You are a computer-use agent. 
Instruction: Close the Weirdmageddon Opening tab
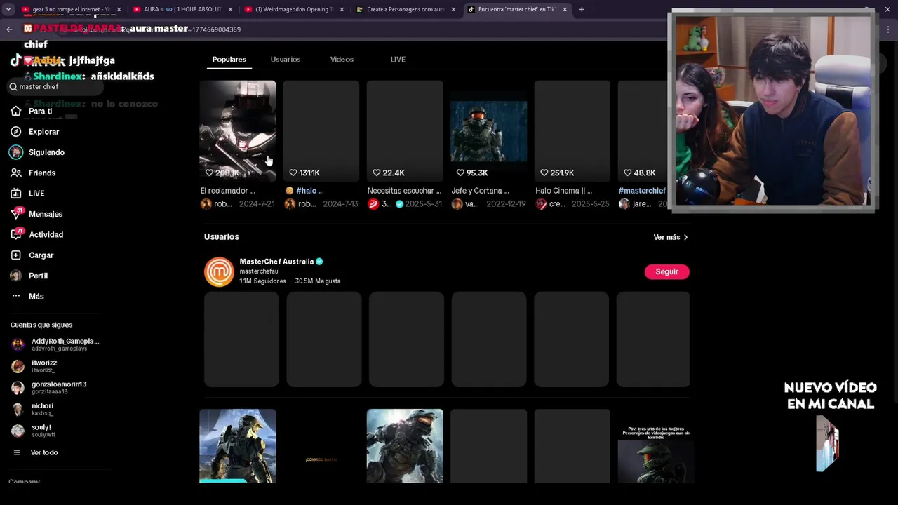tap(342, 10)
